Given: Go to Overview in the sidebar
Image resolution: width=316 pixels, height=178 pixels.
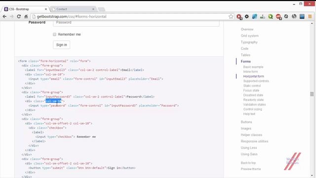Looking at the screenshot, I should coord(247,29).
